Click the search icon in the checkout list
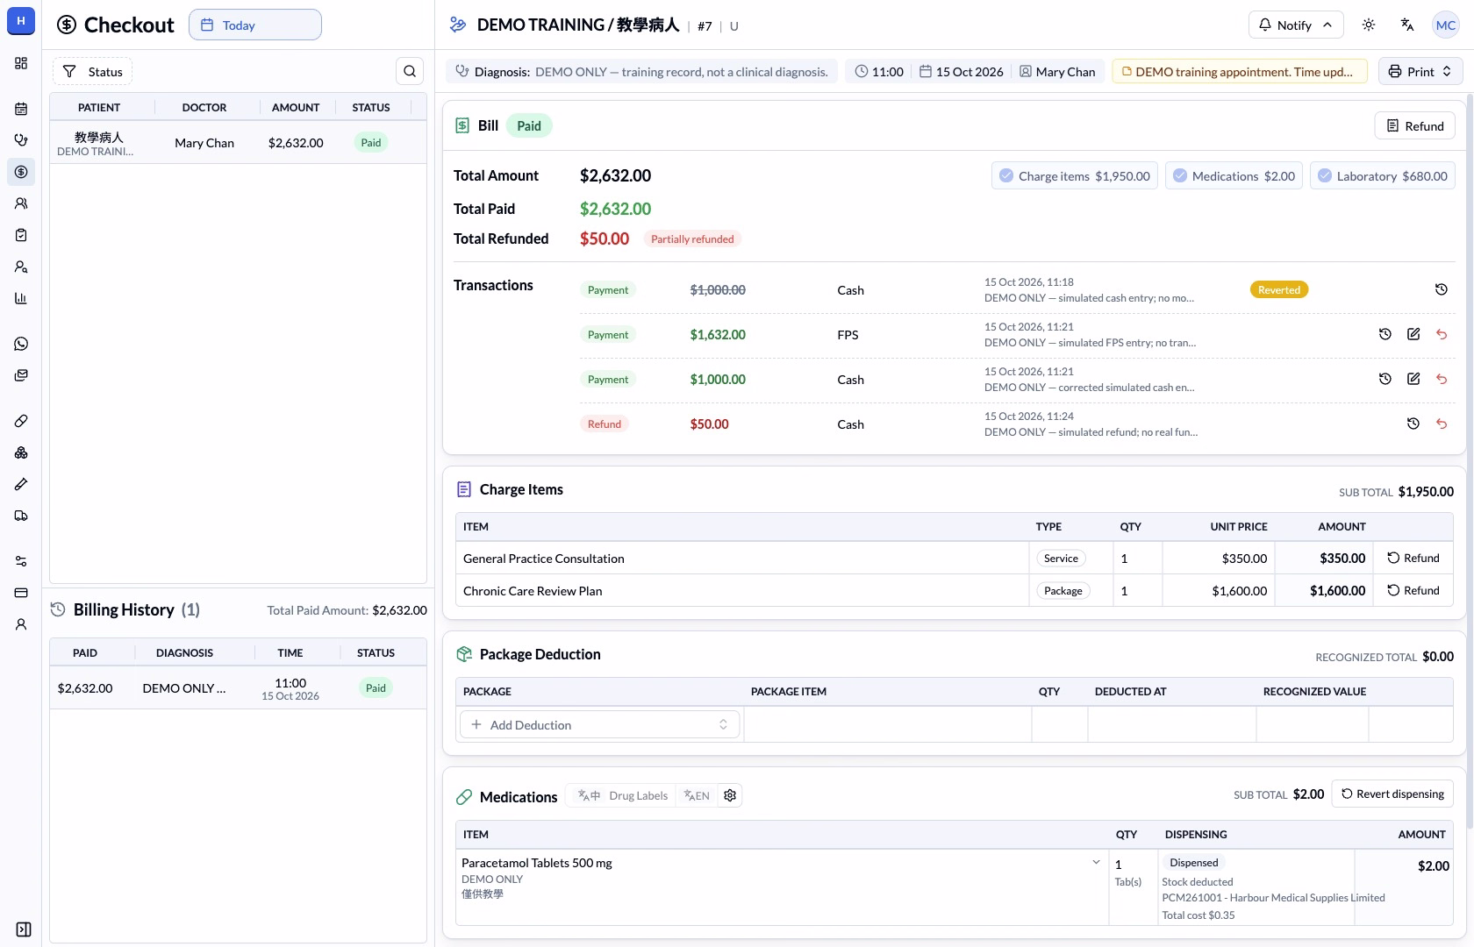The image size is (1474, 947). (410, 71)
